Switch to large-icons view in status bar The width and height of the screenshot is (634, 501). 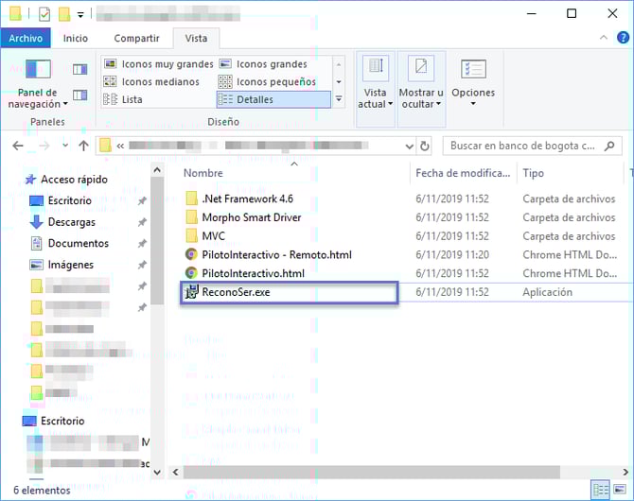click(x=619, y=490)
